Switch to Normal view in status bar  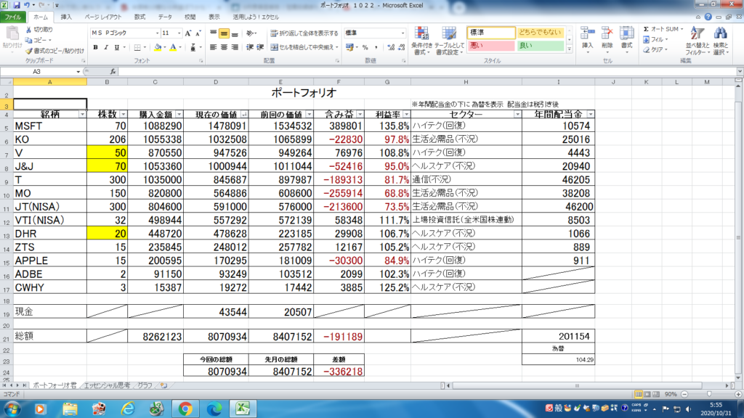pos(639,394)
